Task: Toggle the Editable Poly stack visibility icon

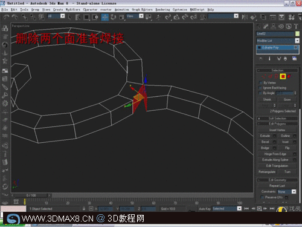Action: pyautogui.click(x=260, y=48)
